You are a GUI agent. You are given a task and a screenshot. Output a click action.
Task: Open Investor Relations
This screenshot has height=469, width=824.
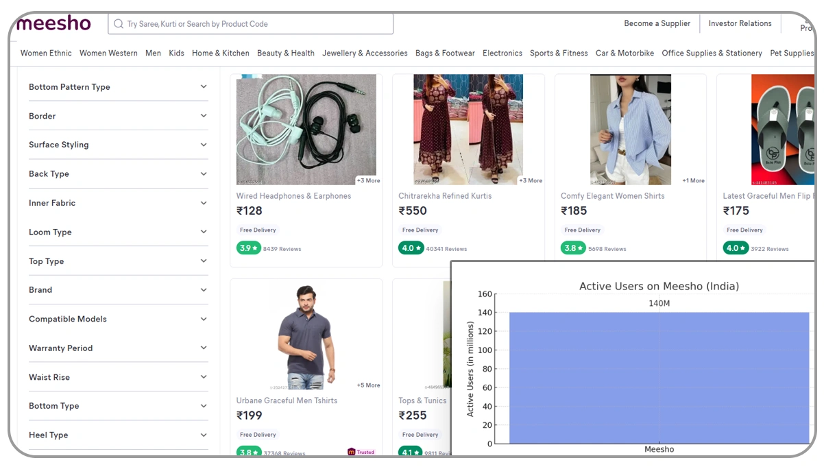click(739, 23)
